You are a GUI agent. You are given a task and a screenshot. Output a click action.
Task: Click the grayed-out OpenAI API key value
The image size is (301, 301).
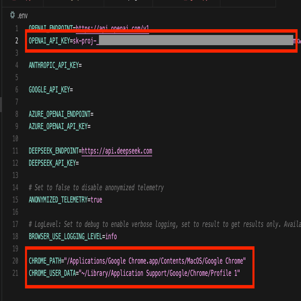[x=196, y=40]
